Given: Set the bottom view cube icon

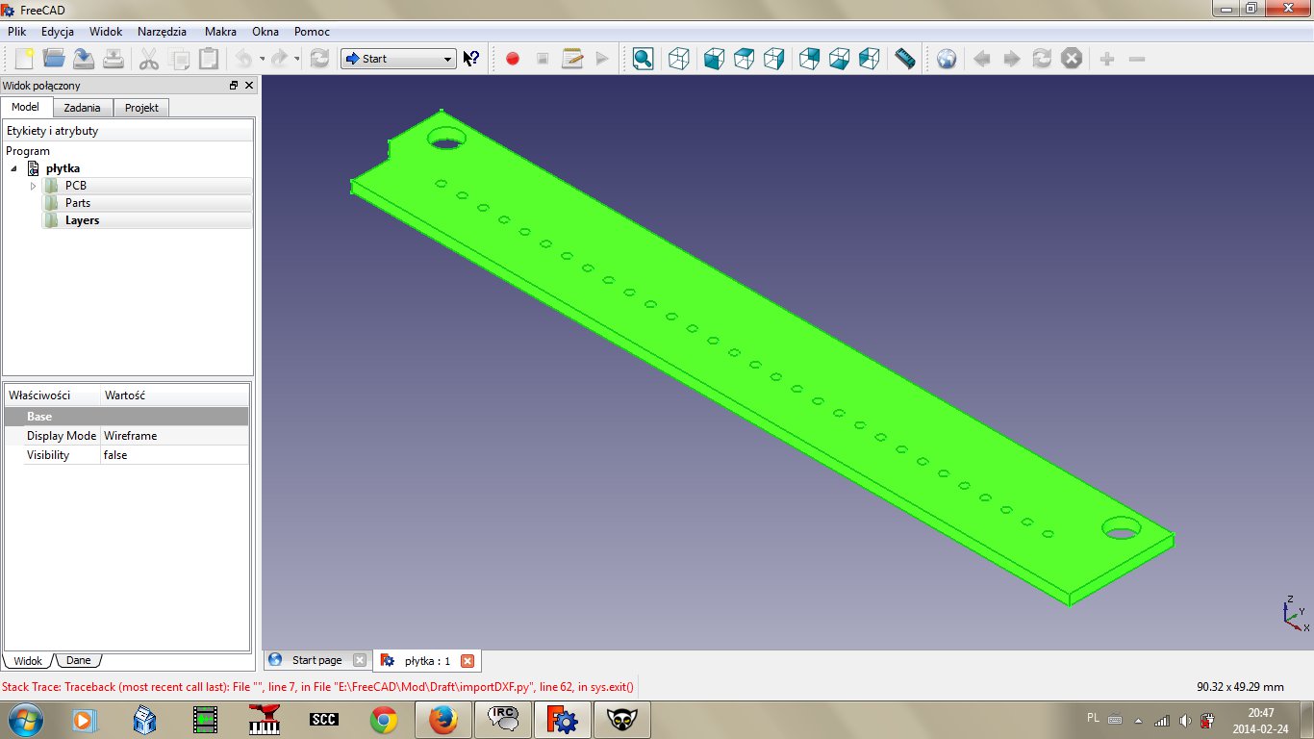Looking at the screenshot, I should 839,59.
